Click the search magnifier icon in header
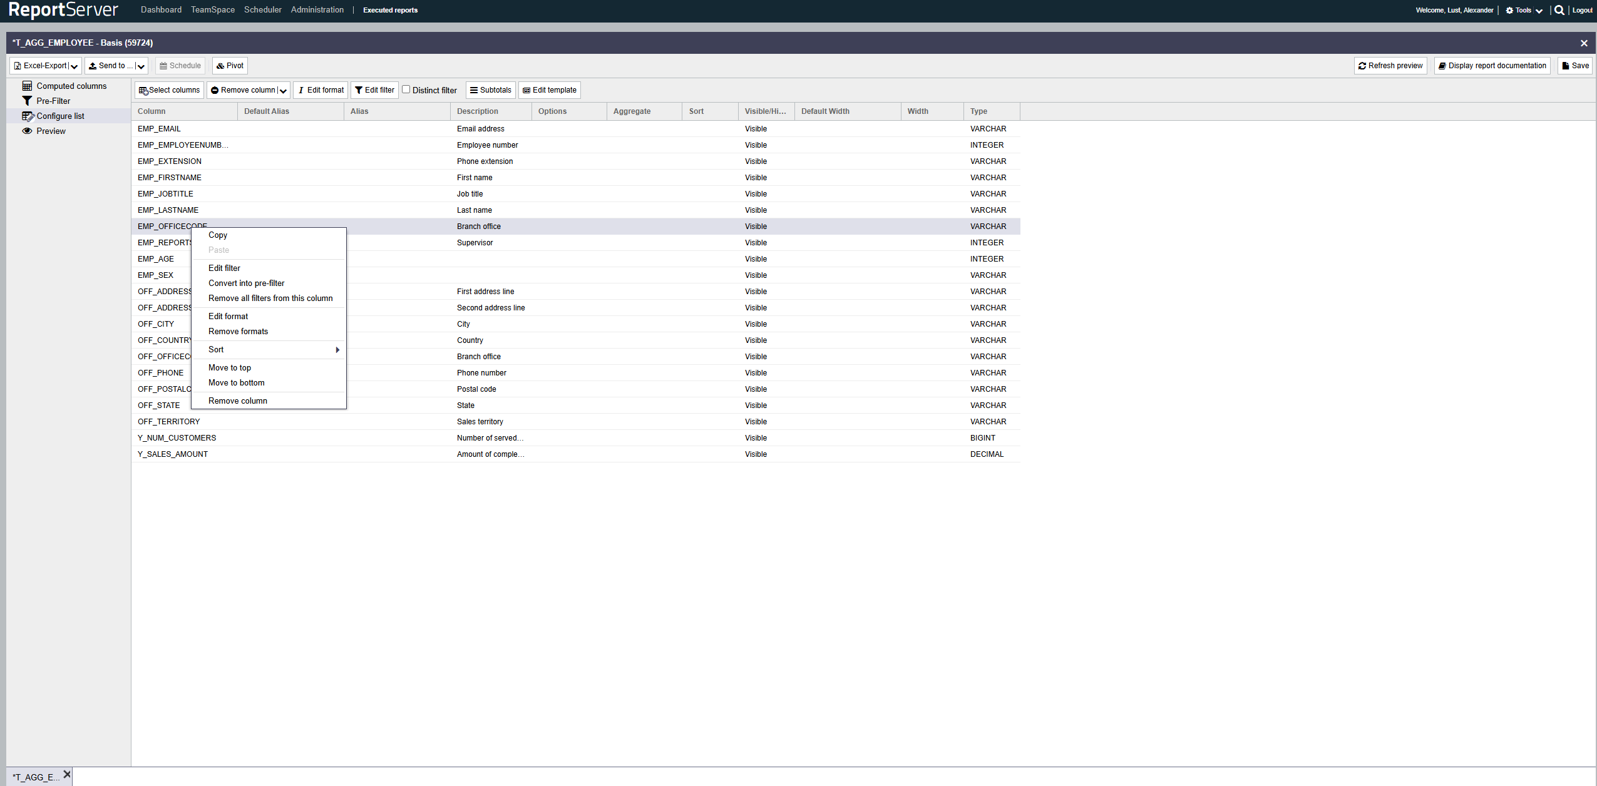The height and width of the screenshot is (786, 1597). point(1559,10)
